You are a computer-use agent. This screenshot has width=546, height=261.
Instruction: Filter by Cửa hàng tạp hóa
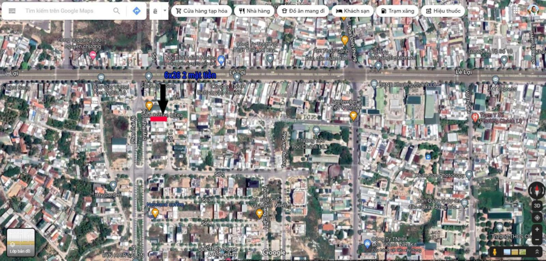point(201,11)
